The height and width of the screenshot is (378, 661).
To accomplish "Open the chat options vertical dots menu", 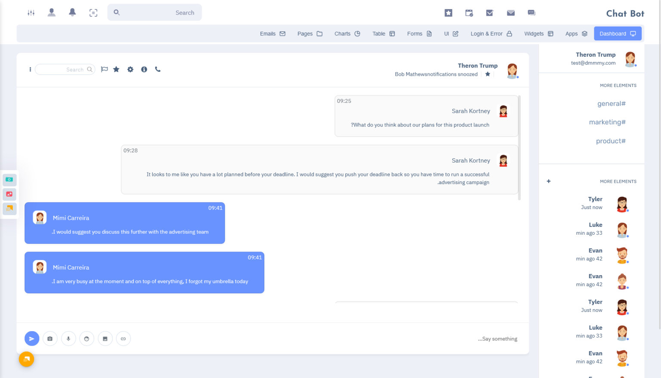I will click(30, 69).
